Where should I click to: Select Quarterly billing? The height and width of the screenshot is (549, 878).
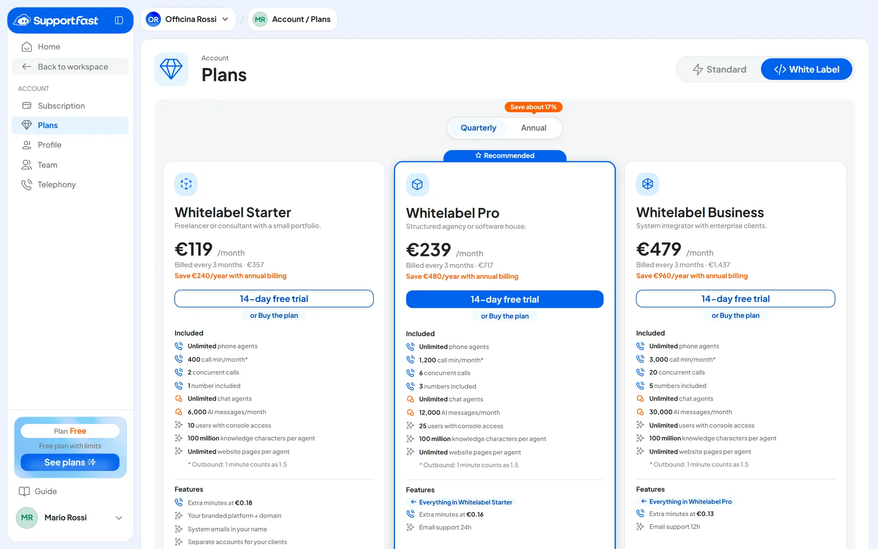(x=478, y=128)
